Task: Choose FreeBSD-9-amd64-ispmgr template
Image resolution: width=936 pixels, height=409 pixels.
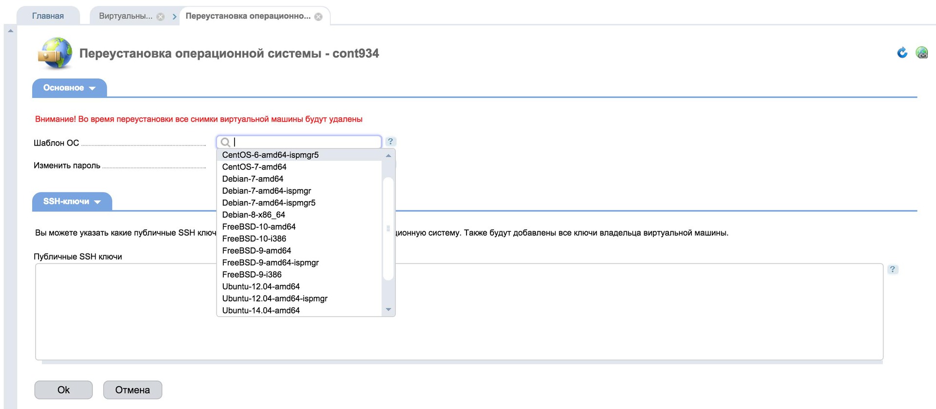Action: (x=299, y=262)
